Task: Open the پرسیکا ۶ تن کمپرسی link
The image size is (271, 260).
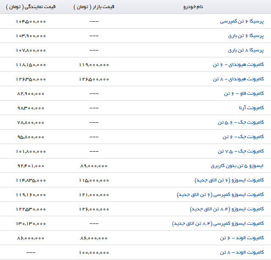Action: [x=242, y=21]
